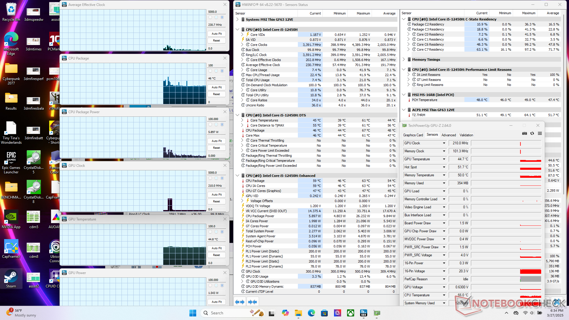The height and width of the screenshot is (320, 569).
Task: Expand Memory Timings group
Action: [404, 60]
